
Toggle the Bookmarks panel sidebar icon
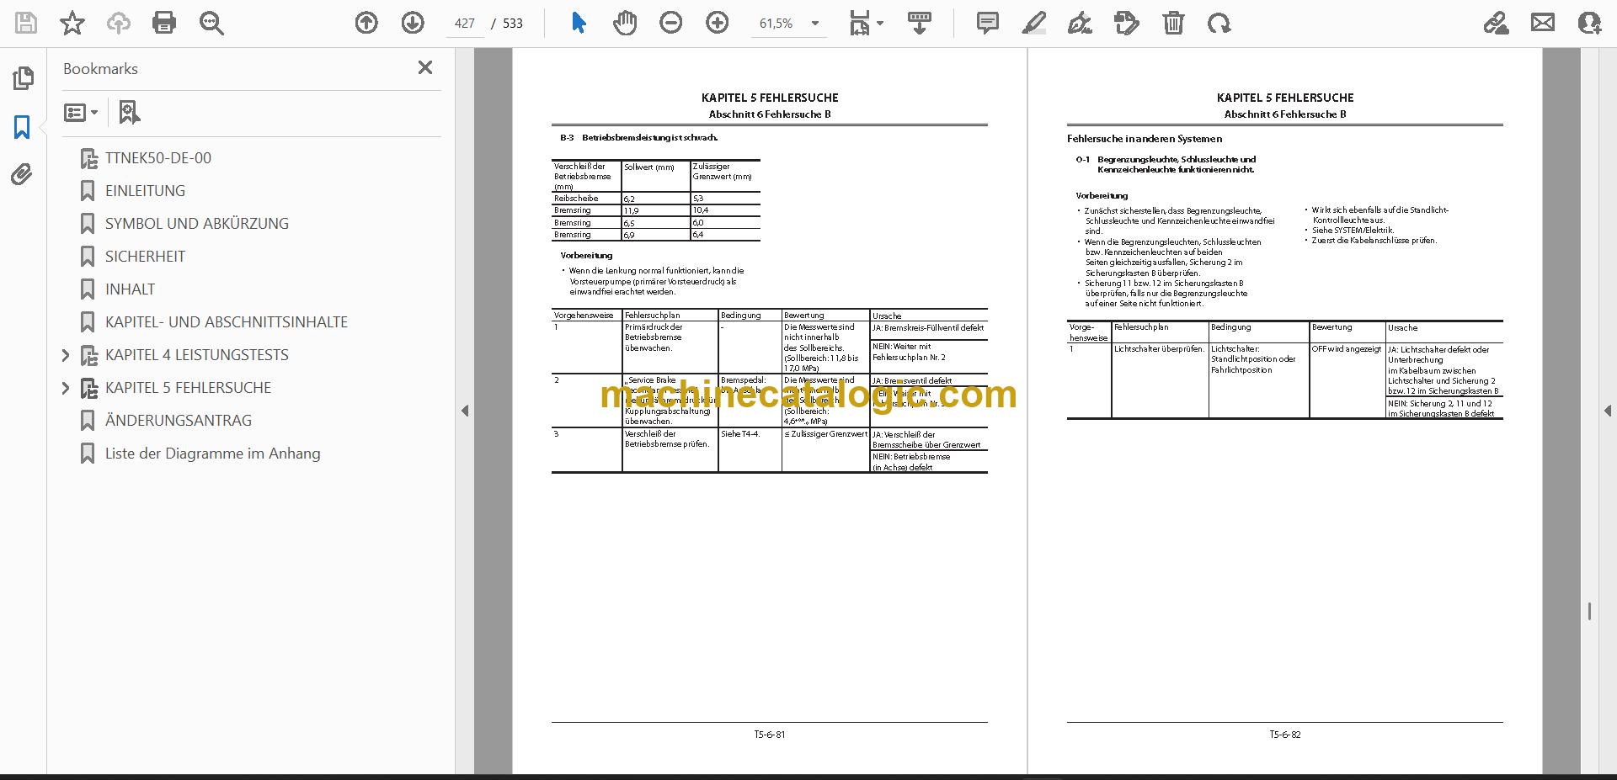22,127
